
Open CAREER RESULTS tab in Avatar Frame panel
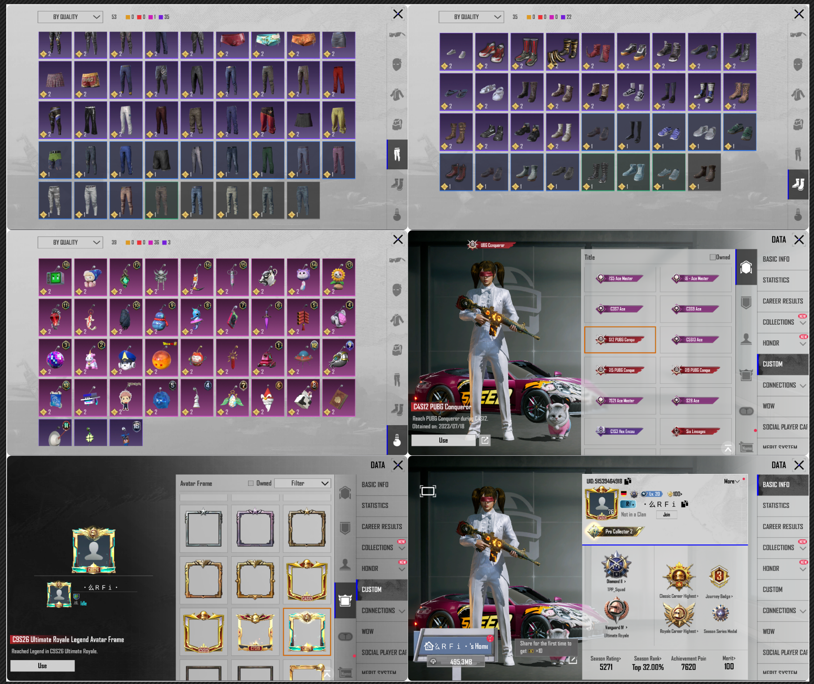[382, 526]
